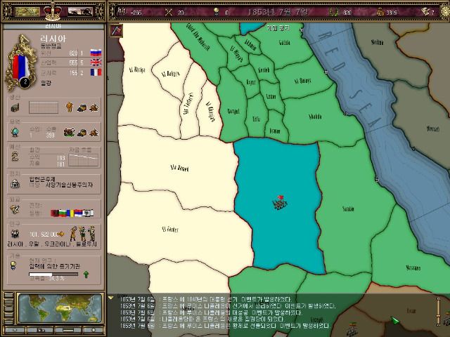
Task: Open the military artillery view button
Action: click(80, 12)
